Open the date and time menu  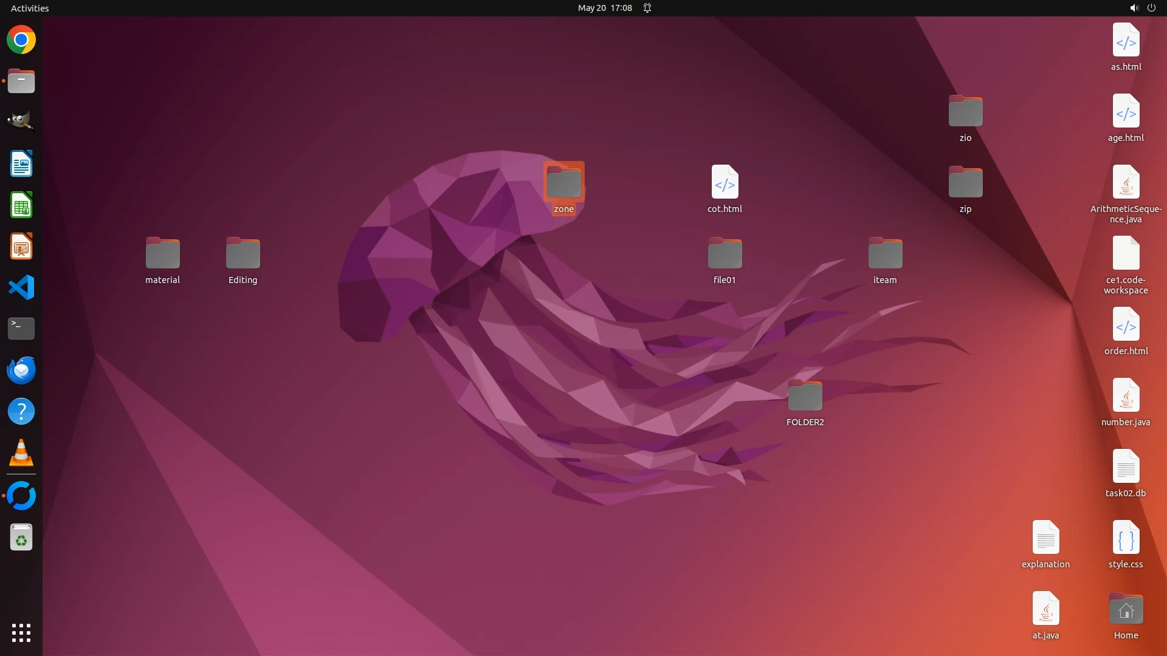tap(604, 8)
